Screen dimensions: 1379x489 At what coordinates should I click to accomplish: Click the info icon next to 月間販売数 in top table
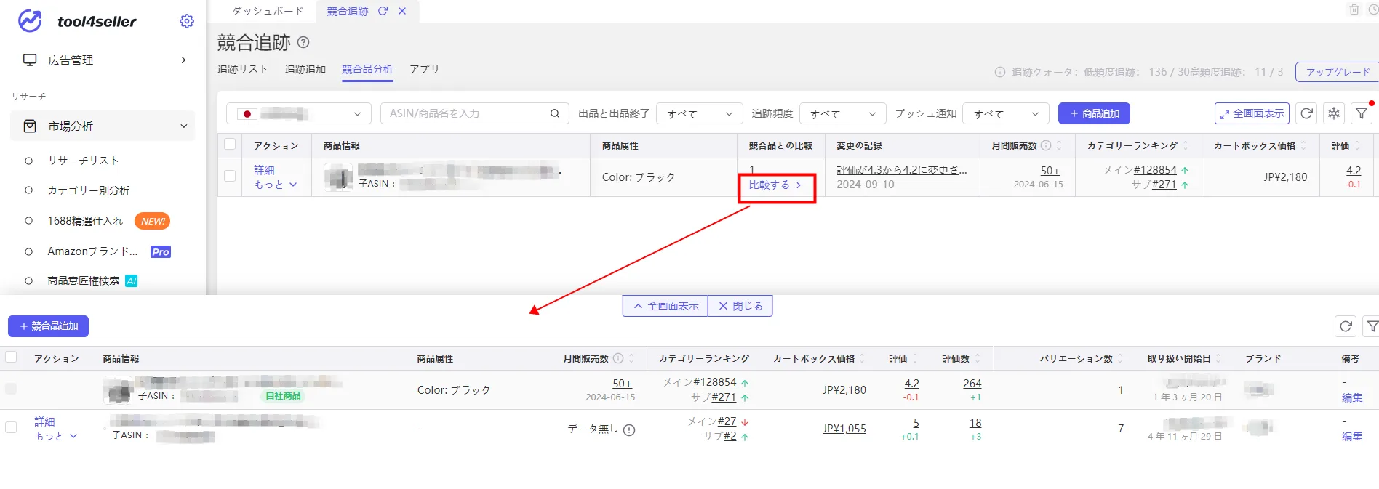1046,145
